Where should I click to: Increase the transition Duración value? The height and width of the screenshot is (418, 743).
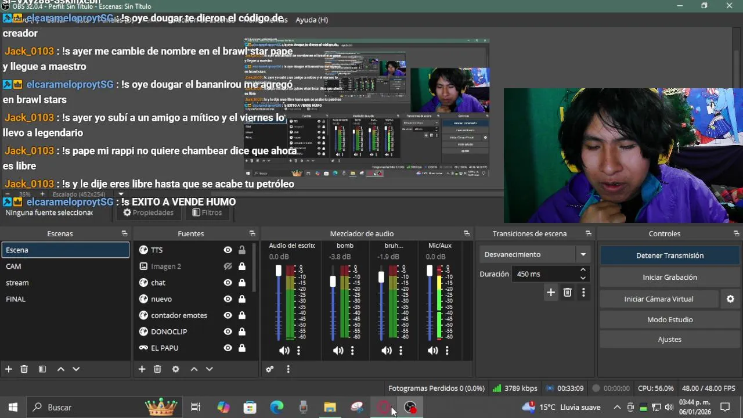[583, 270]
